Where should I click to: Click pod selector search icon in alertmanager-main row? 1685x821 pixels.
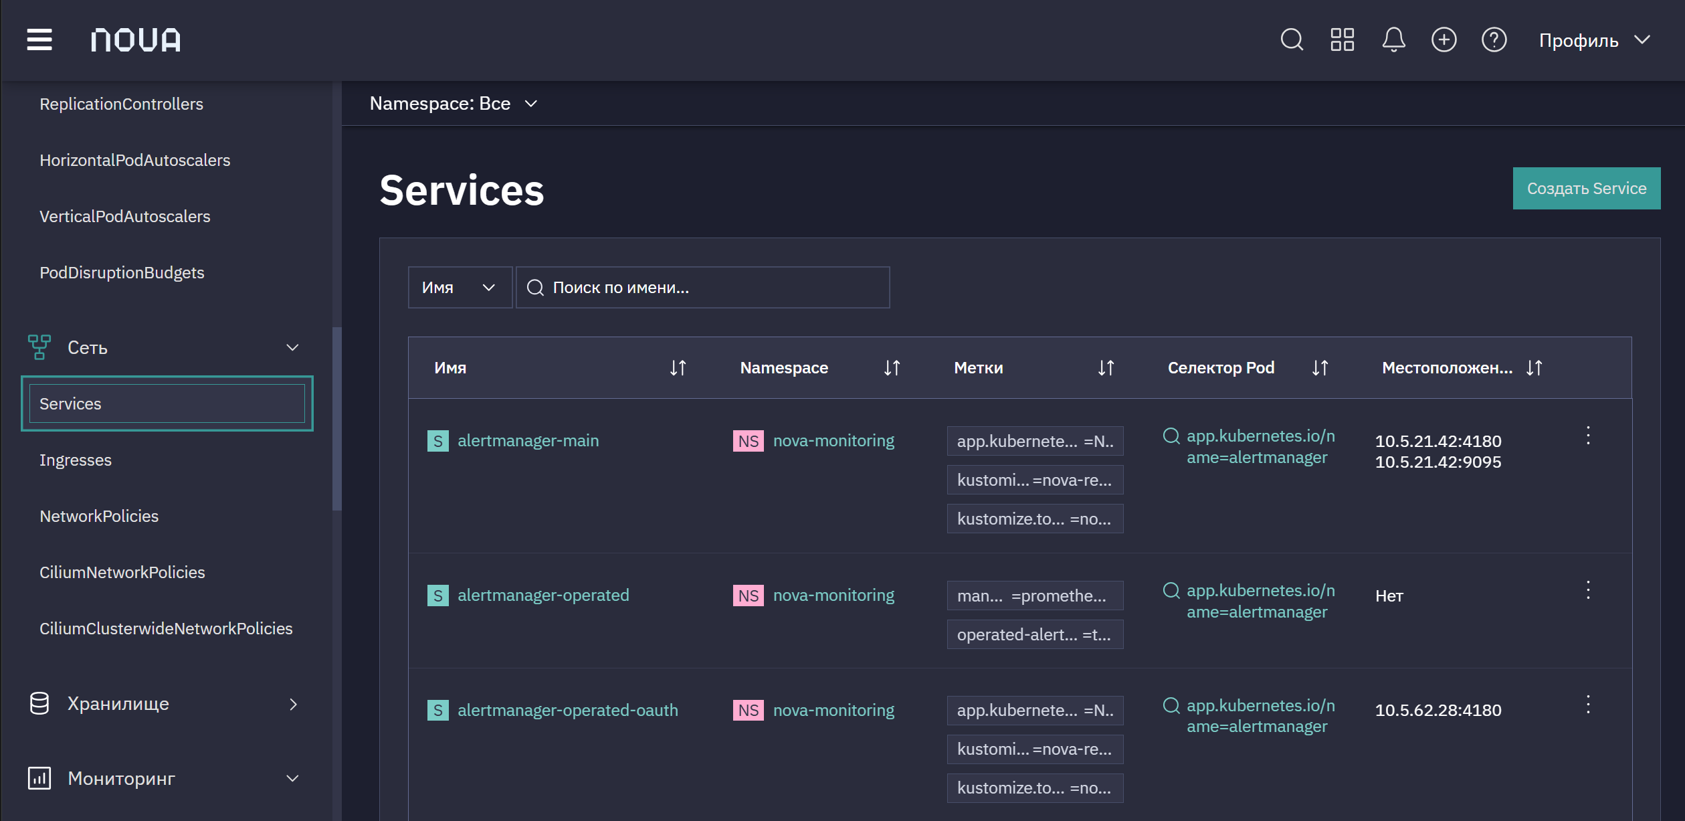1171,436
